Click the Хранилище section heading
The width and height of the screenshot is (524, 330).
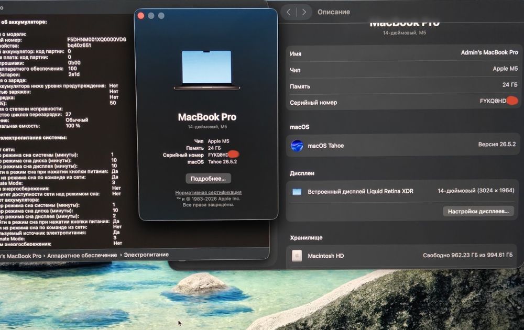[x=306, y=237]
